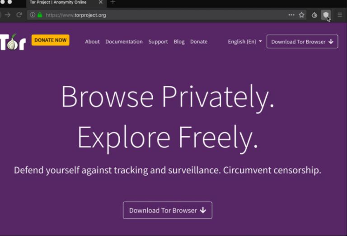Click the Tor onion logo
Screen dimensions: 347x236
click(x=13, y=42)
